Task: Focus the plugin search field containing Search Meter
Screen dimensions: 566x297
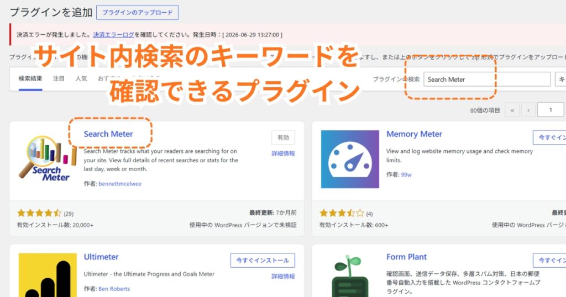Action: (x=487, y=79)
